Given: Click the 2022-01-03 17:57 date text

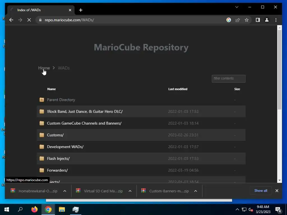Looking at the screenshot, I should pyautogui.click(x=183, y=147).
